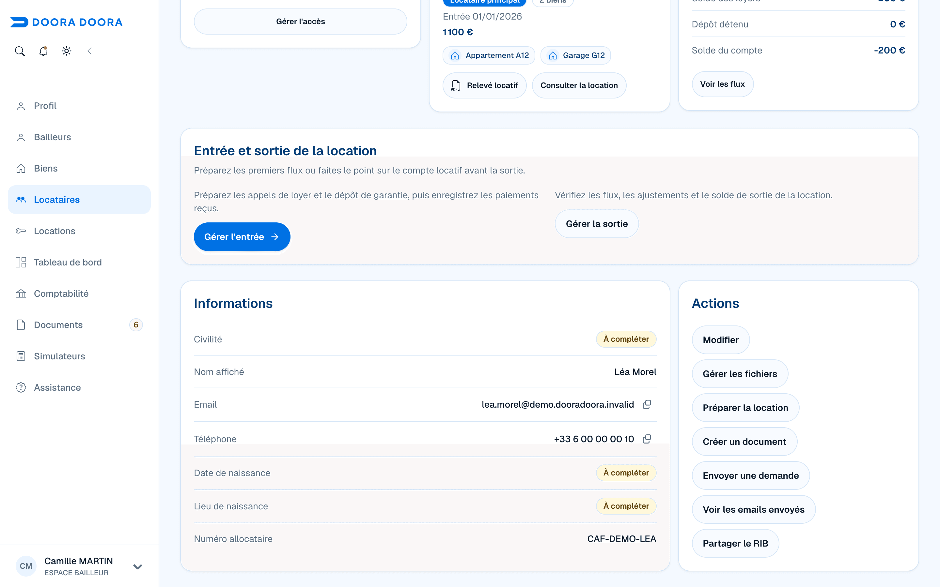Viewport: 940px width, 587px height.
Task: Copy the email address icon
Action: (647, 404)
